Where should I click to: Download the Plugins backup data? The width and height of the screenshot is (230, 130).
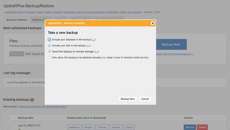pos(88,127)
